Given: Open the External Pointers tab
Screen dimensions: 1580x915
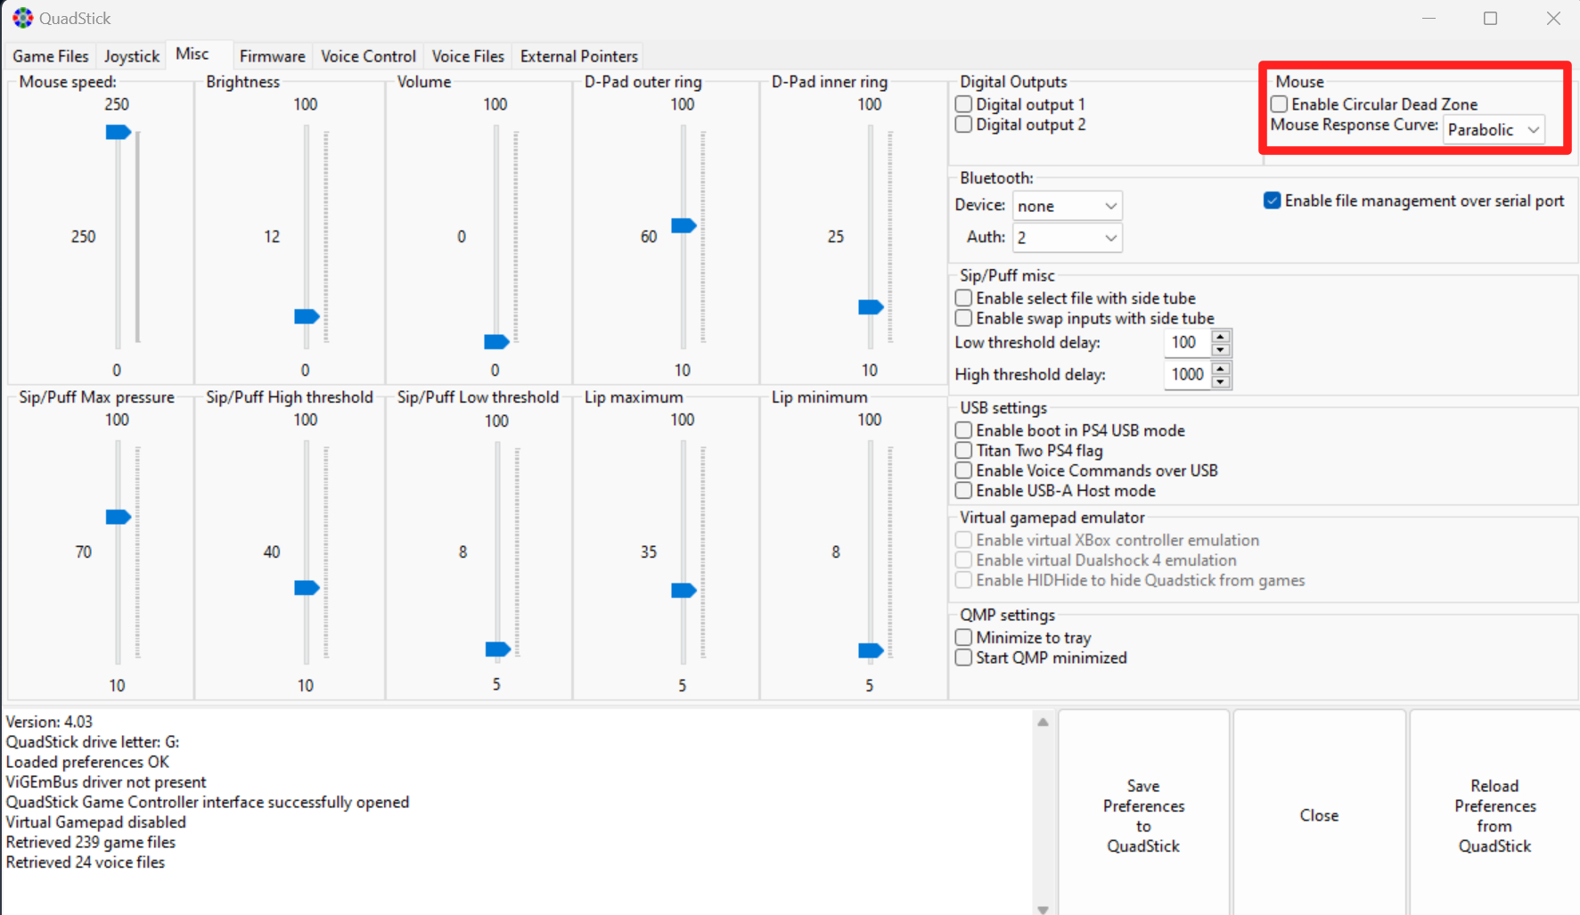Looking at the screenshot, I should pos(578,56).
